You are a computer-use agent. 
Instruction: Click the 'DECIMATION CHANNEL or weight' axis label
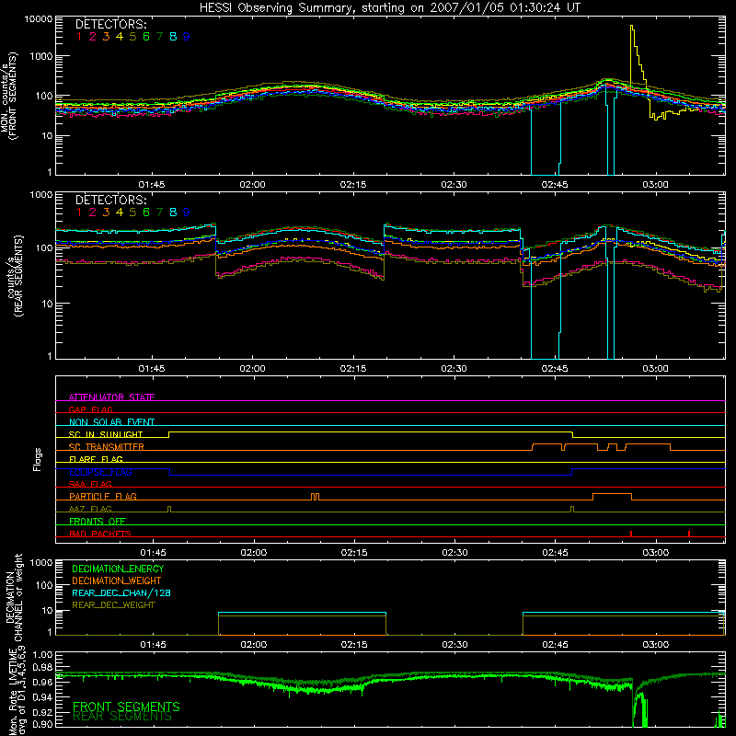(x=13, y=597)
